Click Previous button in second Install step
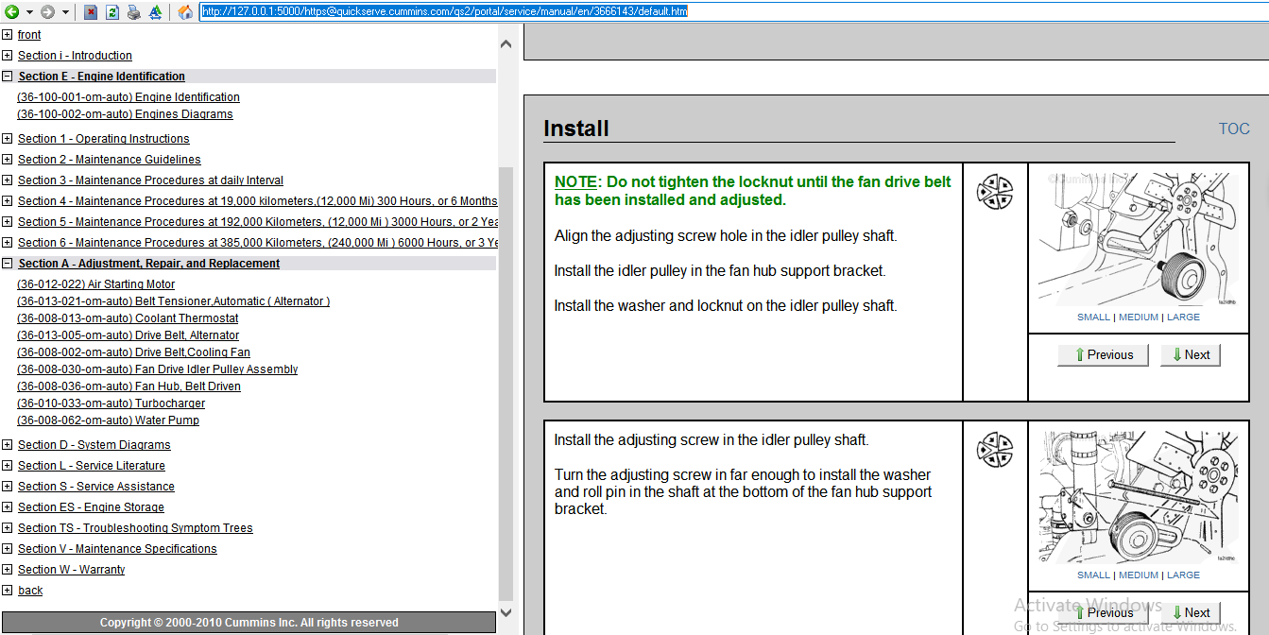Screen dimensions: 1269x635 tap(1103, 612)
